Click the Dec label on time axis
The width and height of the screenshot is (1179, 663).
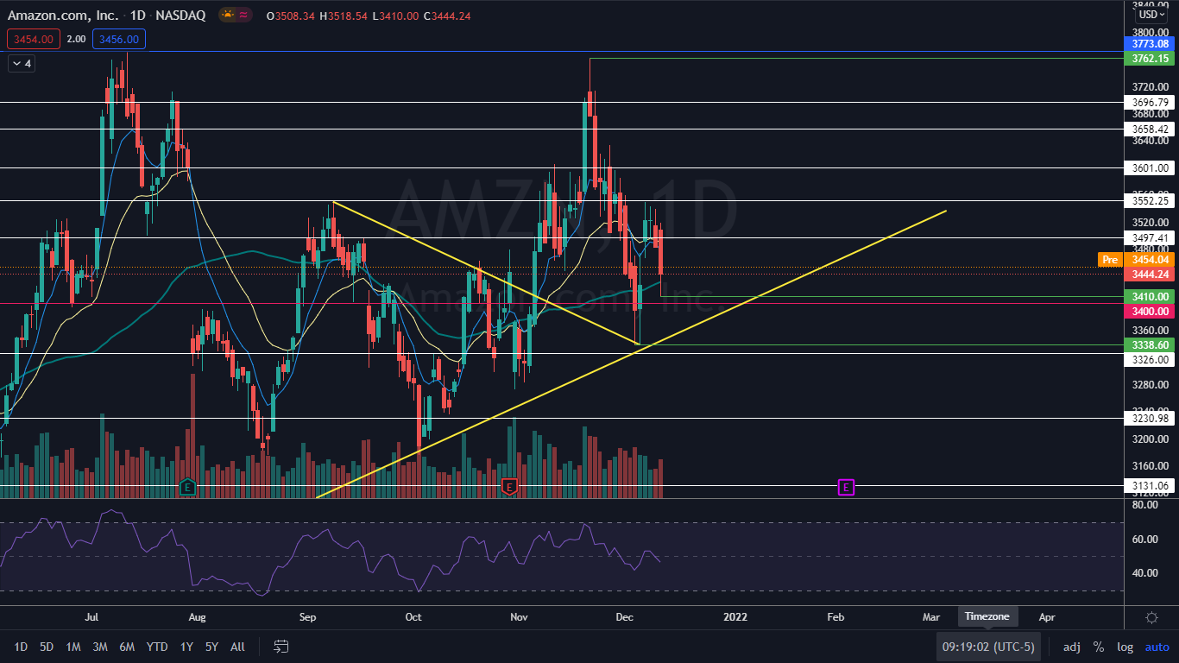(x=624, y=617)
